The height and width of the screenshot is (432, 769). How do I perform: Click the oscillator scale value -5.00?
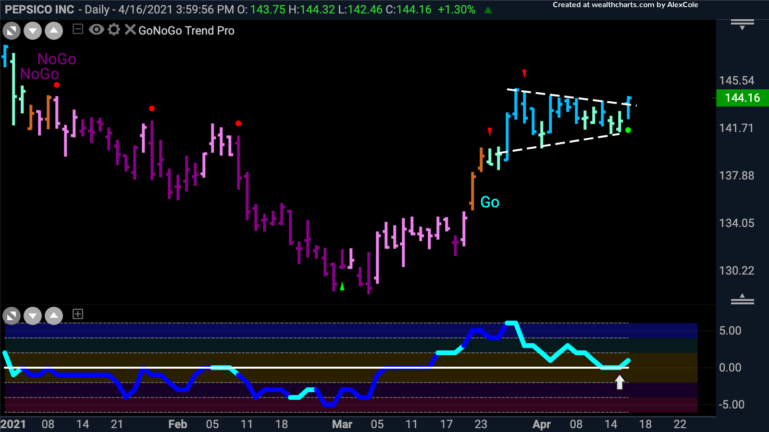[x=732, y=405]
